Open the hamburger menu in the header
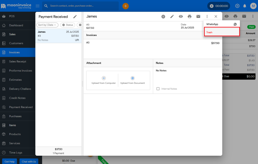Screen dimensions: 258x164 tap(37, 6)
